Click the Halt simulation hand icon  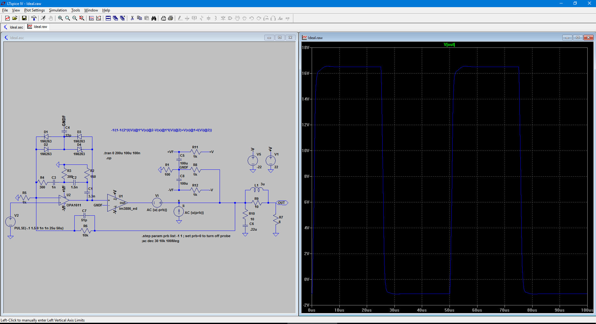pyautogui.click(x=51, y=18)
